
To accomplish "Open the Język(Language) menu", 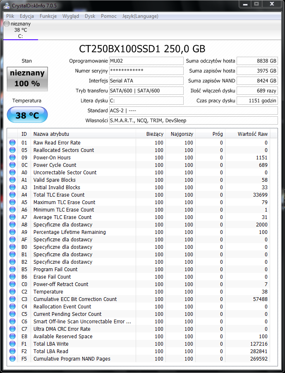I will click(140, 16).
